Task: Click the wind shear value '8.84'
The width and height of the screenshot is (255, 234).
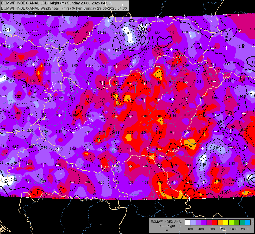Action: [x=32, y=97]
